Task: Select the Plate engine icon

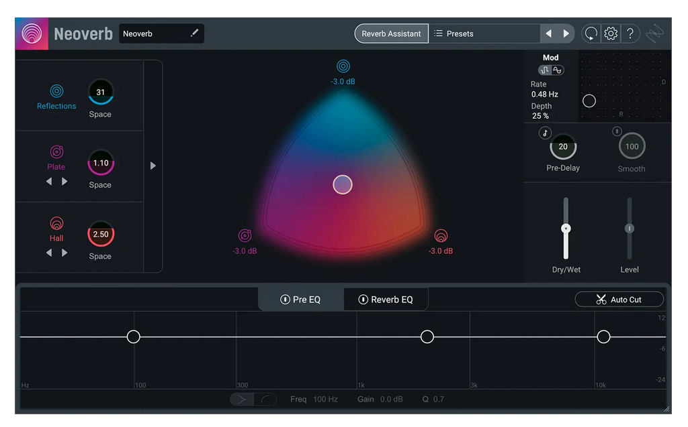Action: (x=56, y=151)
